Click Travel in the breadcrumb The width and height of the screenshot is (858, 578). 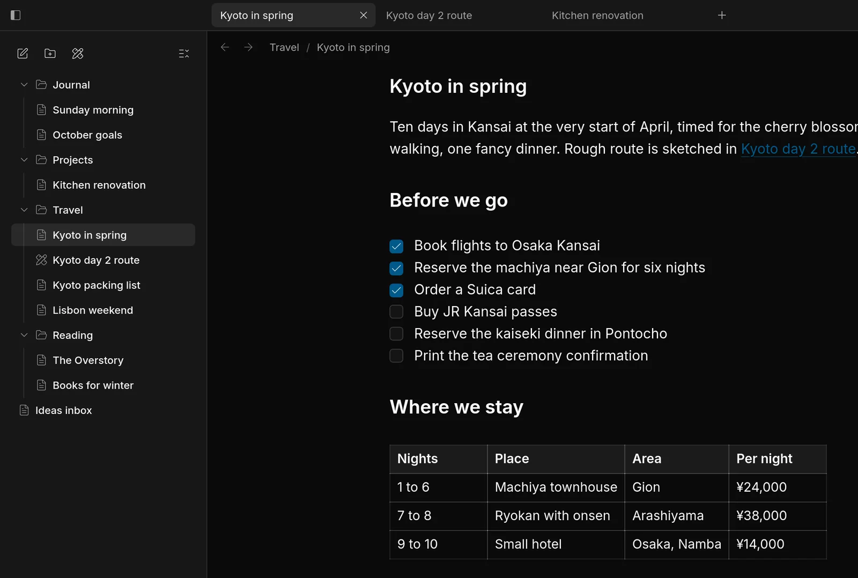tap(284, 47)
